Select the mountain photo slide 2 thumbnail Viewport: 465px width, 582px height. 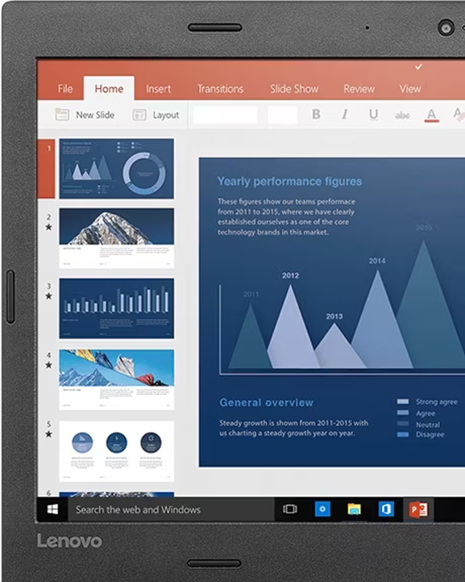[x=116, y=238]
